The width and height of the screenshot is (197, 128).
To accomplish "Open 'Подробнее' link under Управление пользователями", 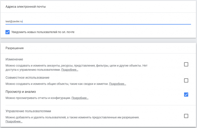I will point(14,122).
